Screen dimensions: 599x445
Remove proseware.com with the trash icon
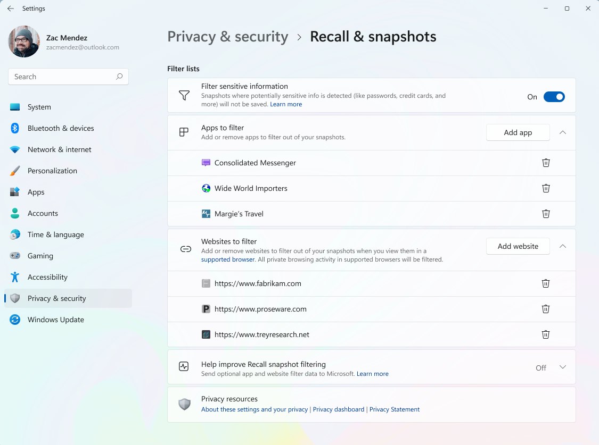[546, 309]
